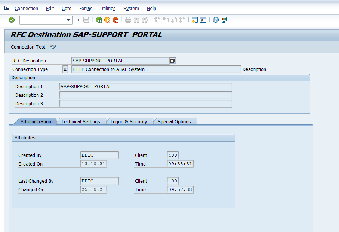Image resolution: width=339 pixels, height=232 pixels.
Task: Click the Connection Test button
Action: click(28, 47)
